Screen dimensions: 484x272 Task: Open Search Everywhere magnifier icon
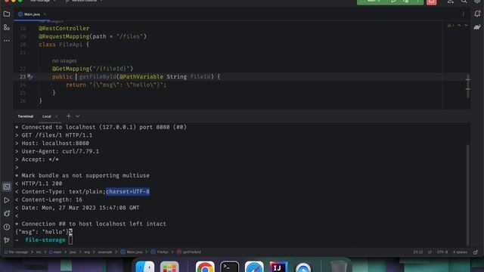464,2
